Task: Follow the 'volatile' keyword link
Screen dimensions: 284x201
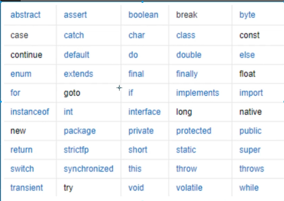Action: (x=189, y=188)
